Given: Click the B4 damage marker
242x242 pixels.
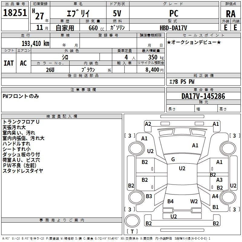Looking at the screenshot, I should 171,201.
